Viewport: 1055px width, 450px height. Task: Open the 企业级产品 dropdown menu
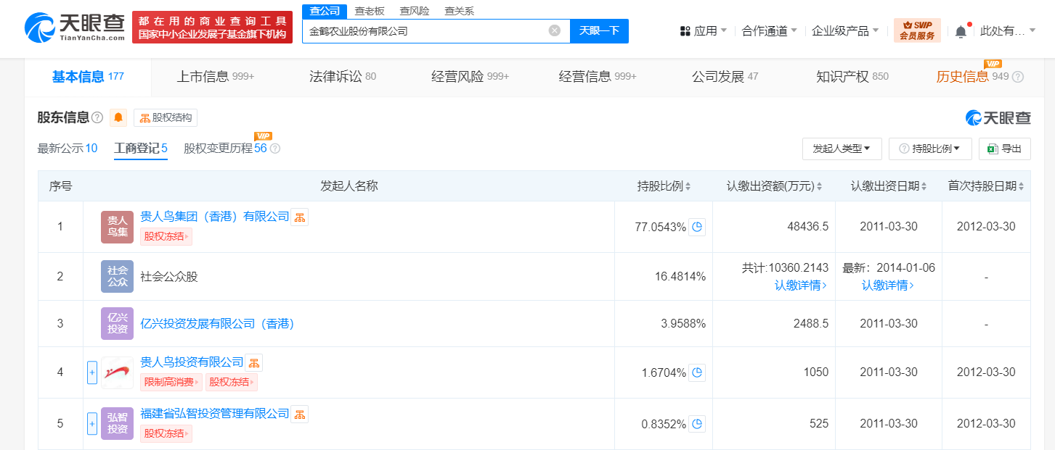tap(845, 31)
